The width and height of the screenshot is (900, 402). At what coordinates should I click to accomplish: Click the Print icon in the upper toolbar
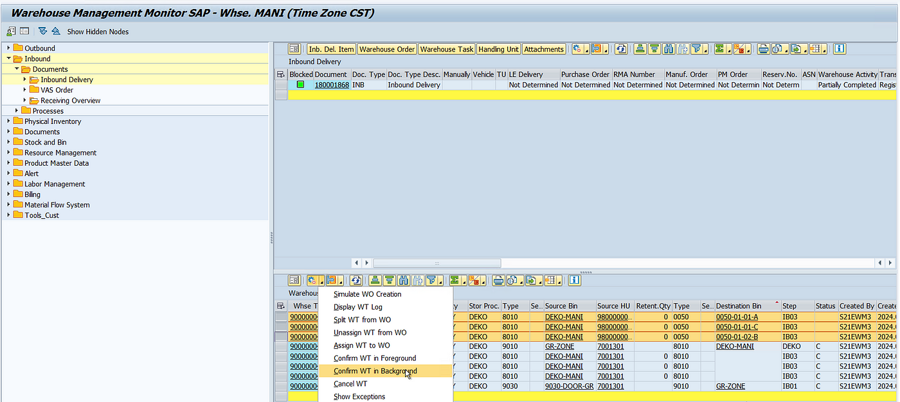(x=763, y=49)
